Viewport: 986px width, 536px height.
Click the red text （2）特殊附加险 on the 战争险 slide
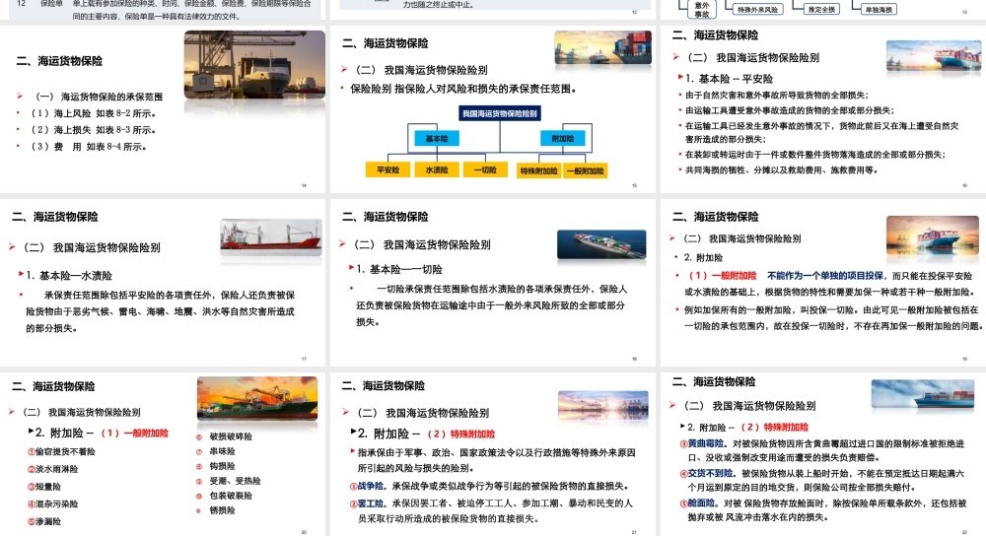click(460, 435)
